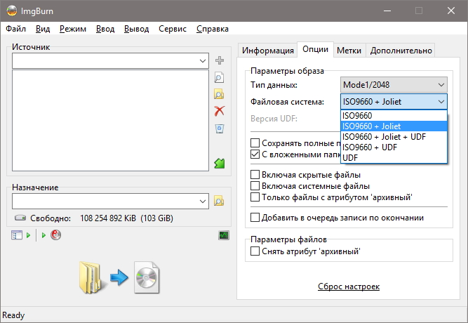The image size is (468, 323).
Task: Click the Ready status bar text
Action: (13, 315)
